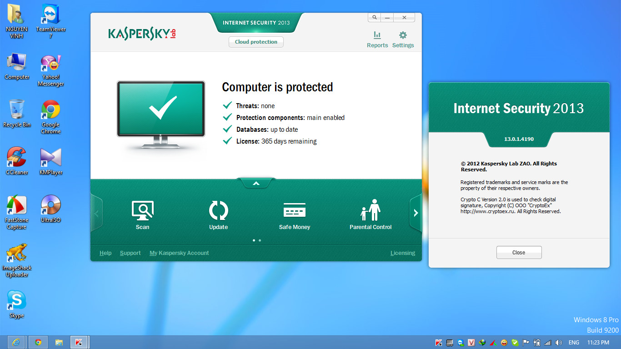
Task: Open the Licensing link
Action: point(403,253)
